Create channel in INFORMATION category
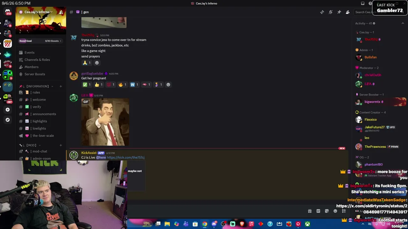 coord(61,86)
